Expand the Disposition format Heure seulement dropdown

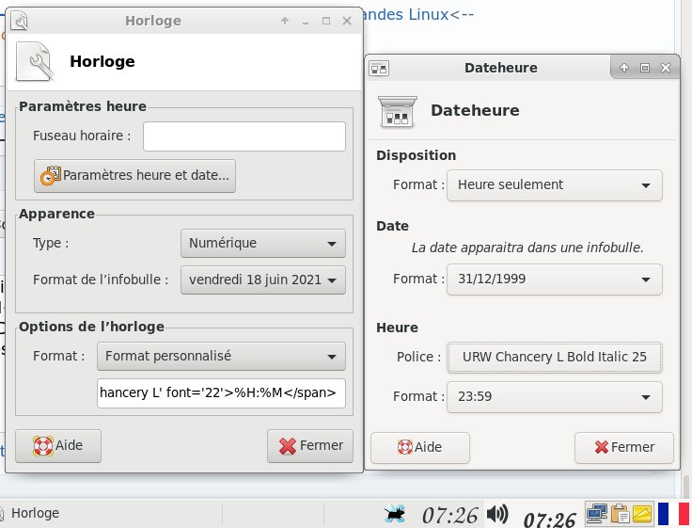click(554, 185)
